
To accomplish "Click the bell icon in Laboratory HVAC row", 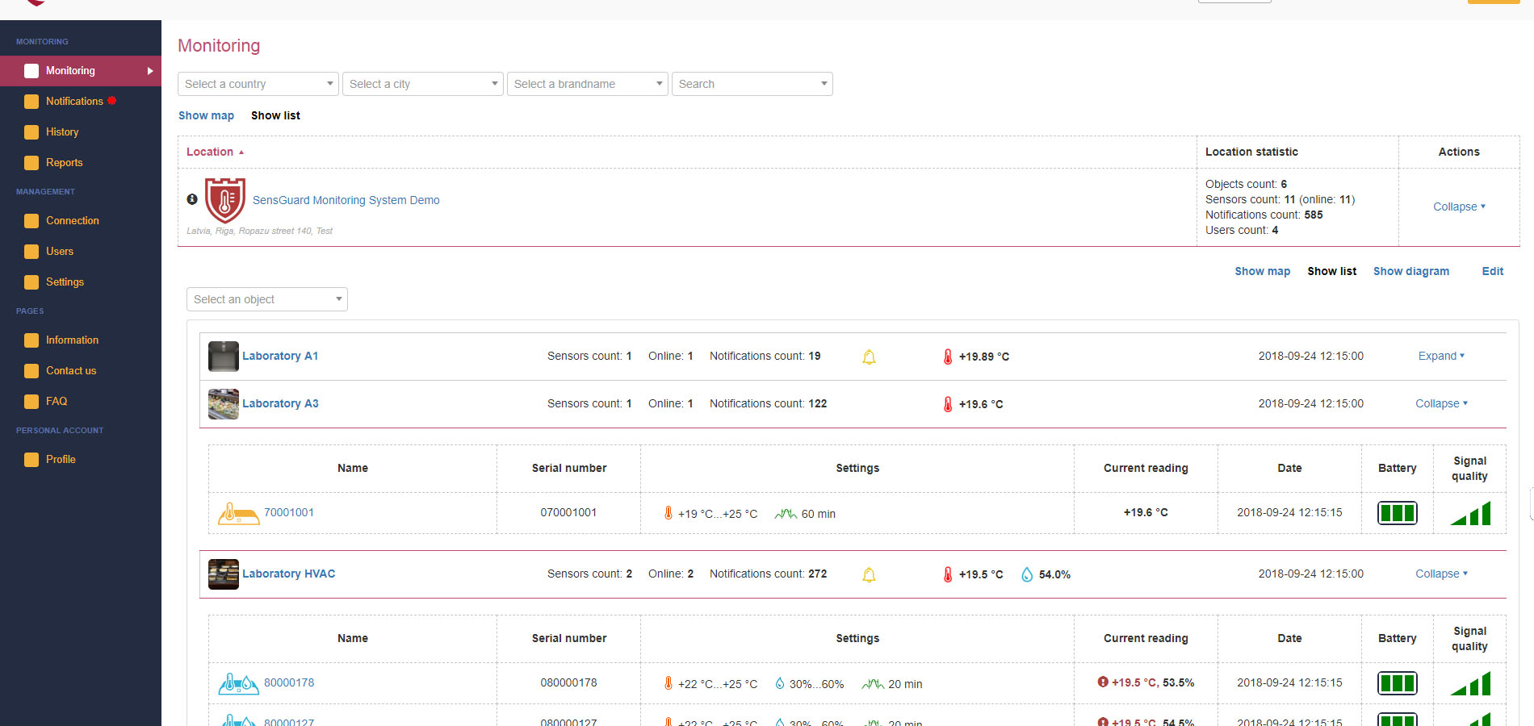I will pyautogui.click(x=869, y=574).
